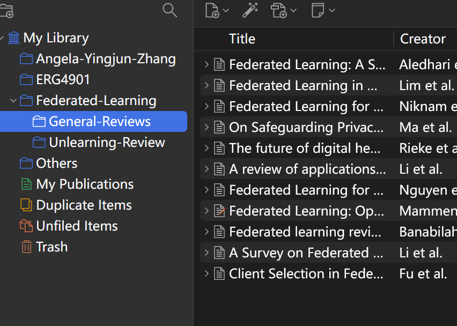
Task: Expand the Client Selection in Fede... item
Action: 207,273
